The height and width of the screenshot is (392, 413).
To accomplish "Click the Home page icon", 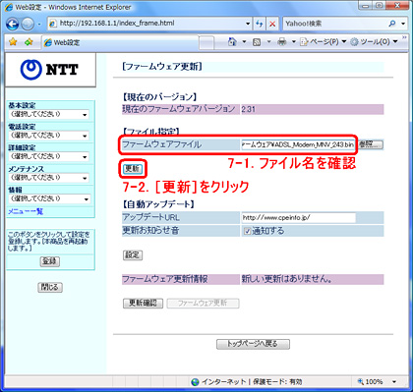I will [x=232, y=41].
